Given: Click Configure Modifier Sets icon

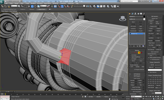Looking at the screenshot, I should coord(143,46).
